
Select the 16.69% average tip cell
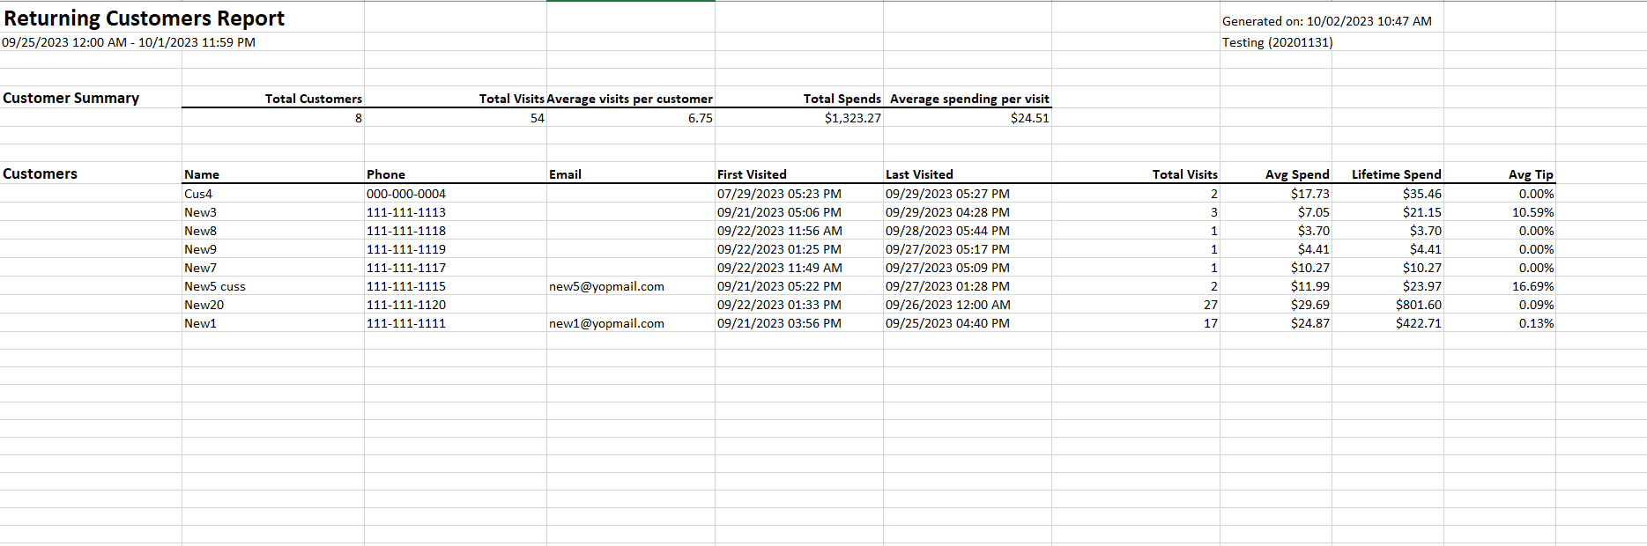coord(1532,286)
